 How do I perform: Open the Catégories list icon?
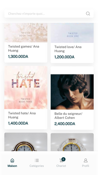pyautogui.click(x=37, y=160)
